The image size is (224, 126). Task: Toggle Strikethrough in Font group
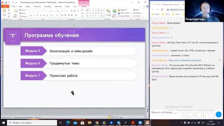44,15
